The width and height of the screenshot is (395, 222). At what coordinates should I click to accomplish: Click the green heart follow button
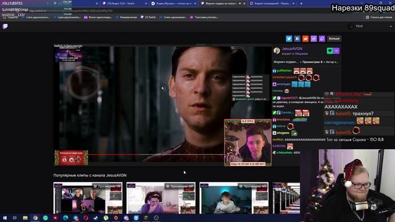pyautogui.click(x=330, y=51)
